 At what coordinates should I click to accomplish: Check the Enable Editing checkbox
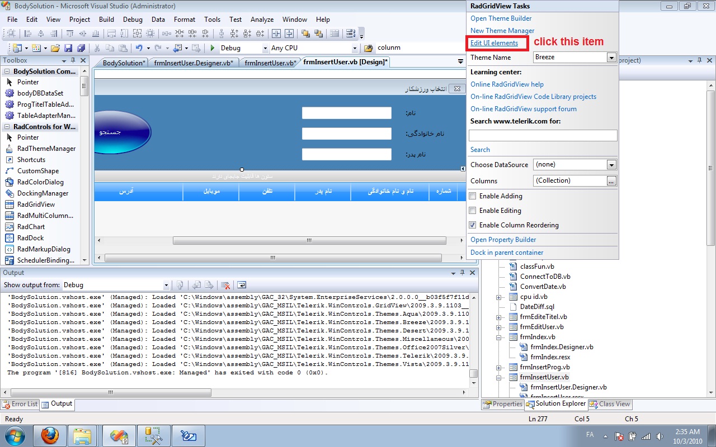pyautogui.click(x=473, y=211)
